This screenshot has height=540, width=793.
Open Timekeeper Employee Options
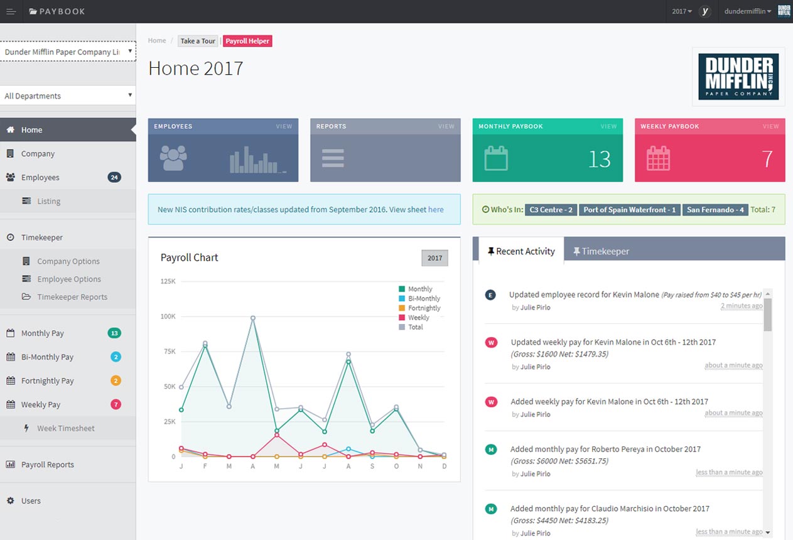pyautogui.click(x=68, y=279)
